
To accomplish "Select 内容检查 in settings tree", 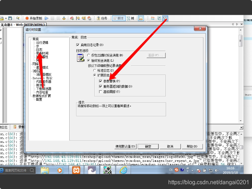I will click(42, 92).
